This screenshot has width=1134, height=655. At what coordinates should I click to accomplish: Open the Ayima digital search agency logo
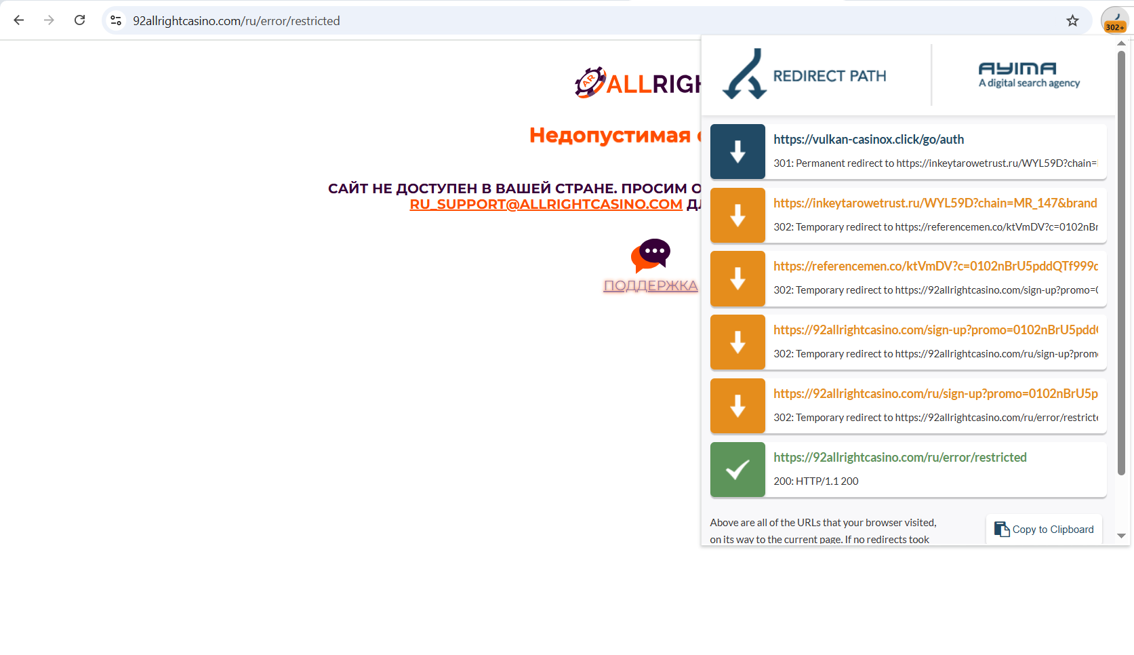(x=1029, y=75)
